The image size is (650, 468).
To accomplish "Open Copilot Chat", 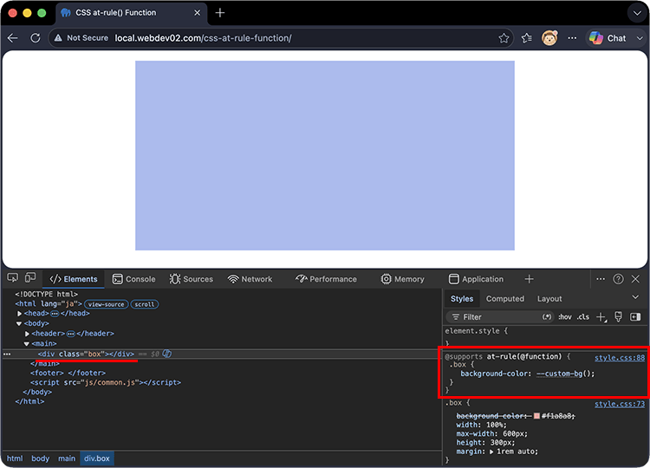I will (608, 38).
